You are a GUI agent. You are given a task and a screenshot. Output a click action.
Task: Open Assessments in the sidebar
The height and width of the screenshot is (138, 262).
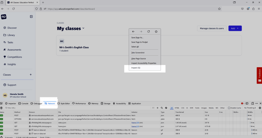12,50
